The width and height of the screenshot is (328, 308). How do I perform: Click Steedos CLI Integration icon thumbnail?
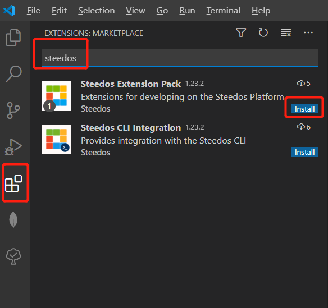[56, 139]
